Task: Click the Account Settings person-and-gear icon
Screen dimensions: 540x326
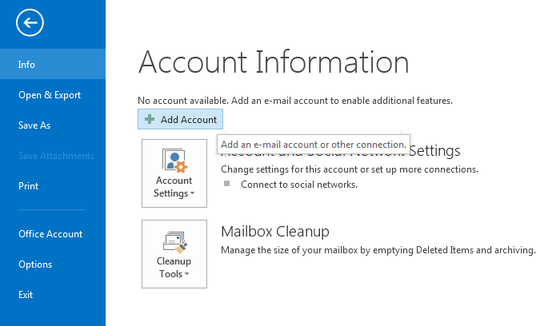Action: coord(174,161)
